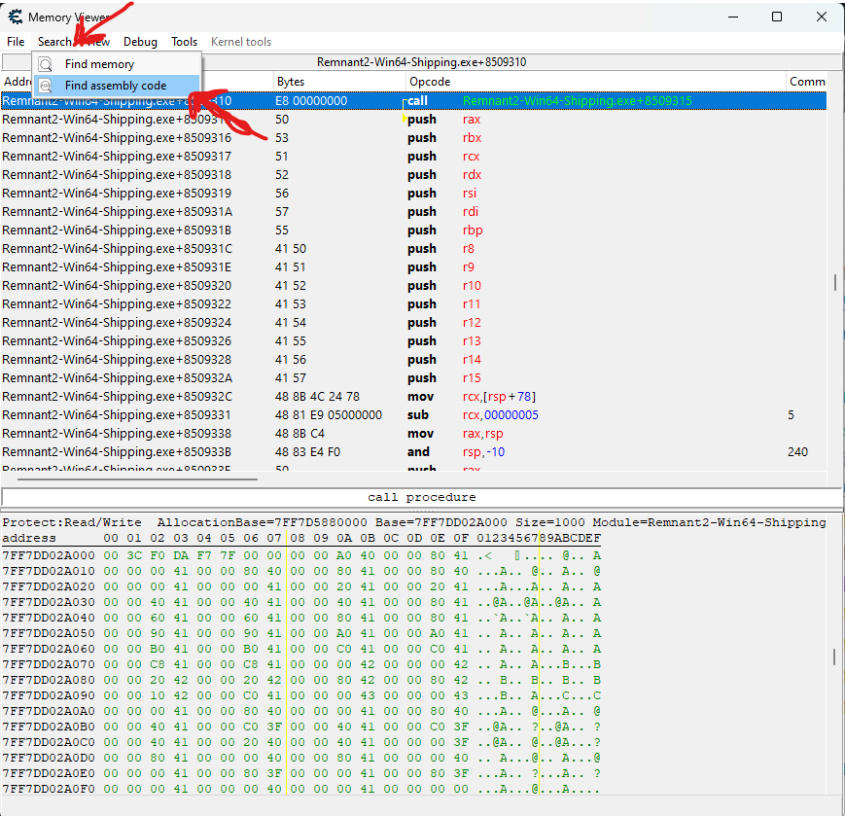The height and width of the screenshot is (816, 845).
Task: Click the 'r11' operand in push r11
Action: 472,304
